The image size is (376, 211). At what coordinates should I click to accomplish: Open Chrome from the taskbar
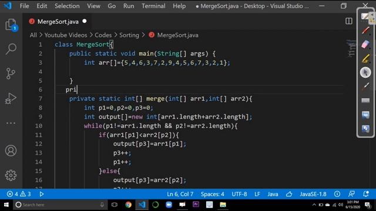(x=128, y=205)
